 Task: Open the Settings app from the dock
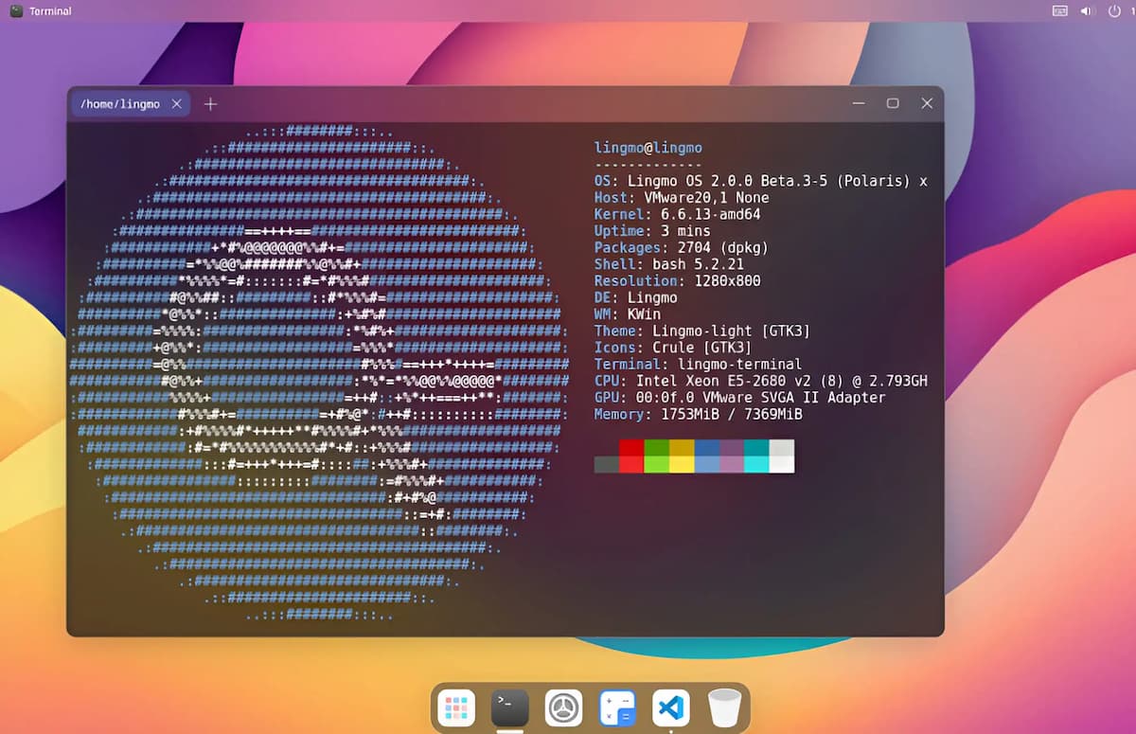click(563, 707)
